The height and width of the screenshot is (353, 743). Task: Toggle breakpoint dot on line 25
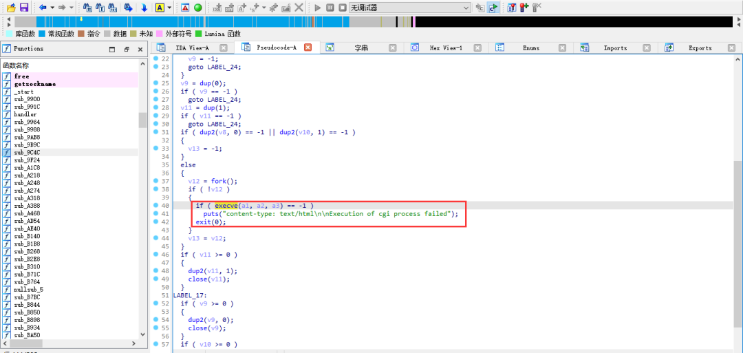coord(156,83)
